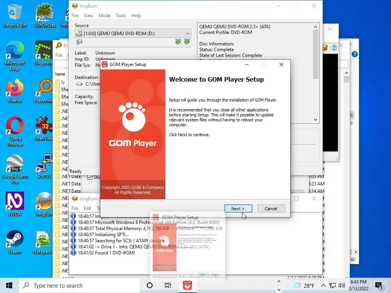Viewport: 391px width, 293px height.
Task: Cancel the GOM Player Setup
Action: [x=271, y=209]
